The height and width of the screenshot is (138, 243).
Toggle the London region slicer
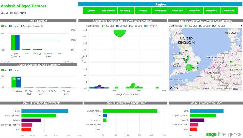[143, 11]
